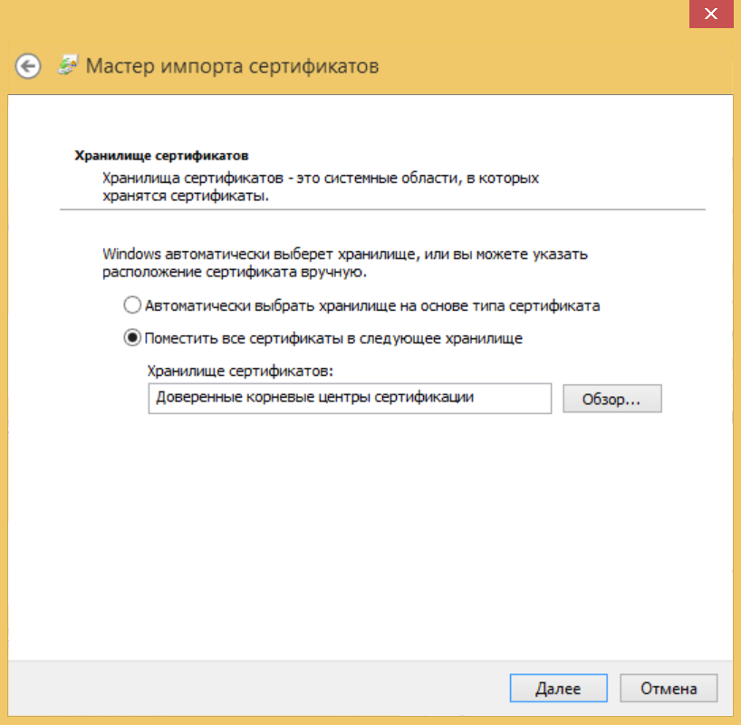The height and width of the screenshot is (725, 741).
Task: Click the 'Хранилище сертификатов:' field label
Action: (241, 371)
